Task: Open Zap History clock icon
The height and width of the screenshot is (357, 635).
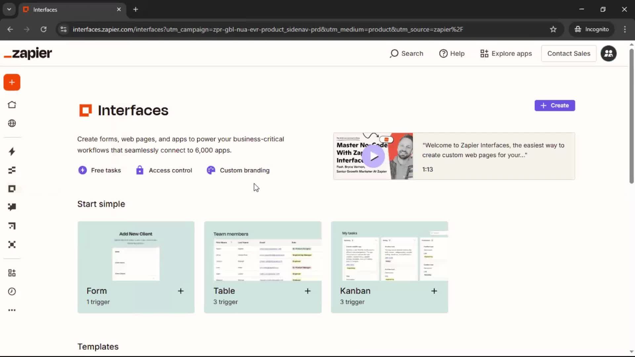Action: (x=12, y=292)
